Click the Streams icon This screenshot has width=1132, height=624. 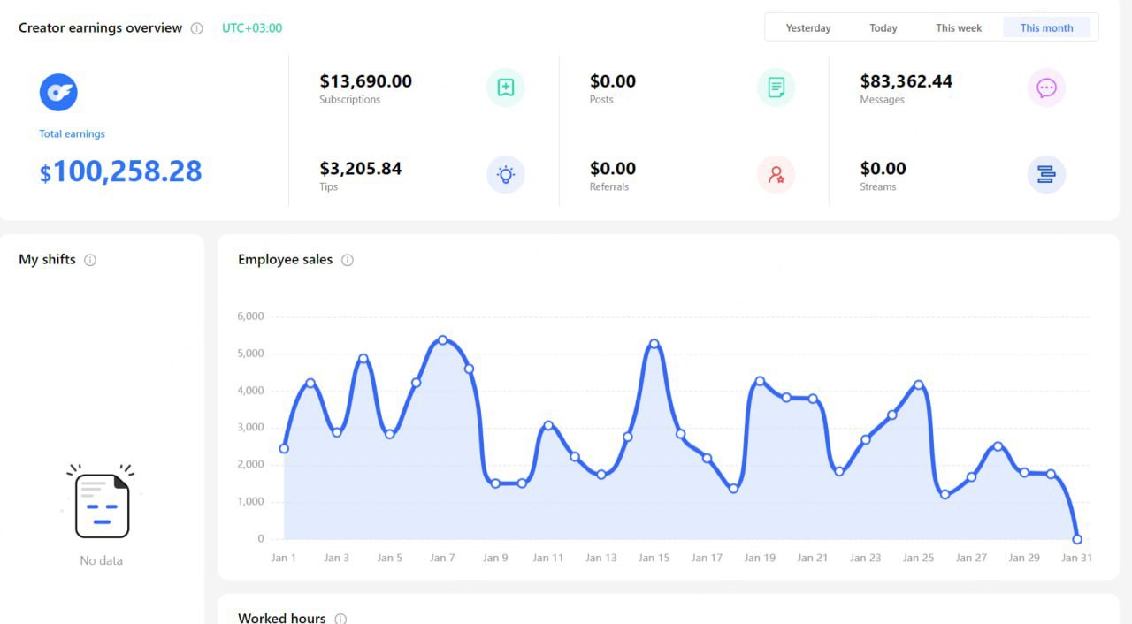click(1046, 175)
